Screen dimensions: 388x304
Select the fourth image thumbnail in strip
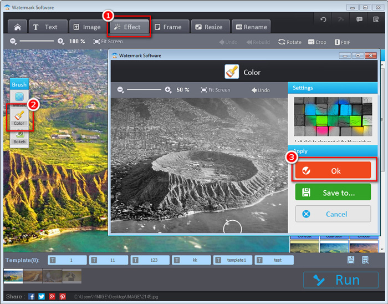coord(72,276)
